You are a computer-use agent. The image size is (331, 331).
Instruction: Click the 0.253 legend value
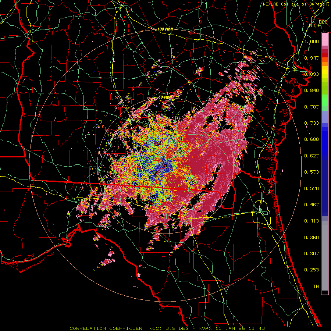(x=312, y=270)
